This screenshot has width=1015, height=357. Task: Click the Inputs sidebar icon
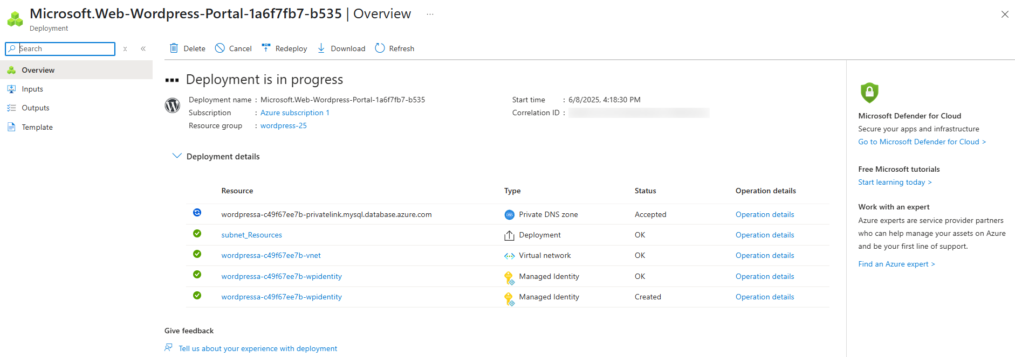coord(11,89)
